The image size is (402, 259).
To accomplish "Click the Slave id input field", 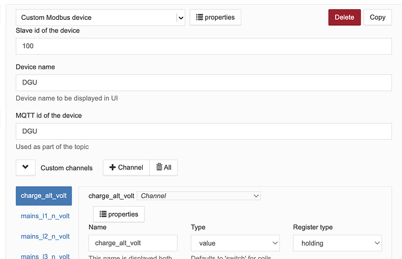I will click(203, 45).
